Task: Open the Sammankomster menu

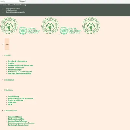Action: point(11,110)
